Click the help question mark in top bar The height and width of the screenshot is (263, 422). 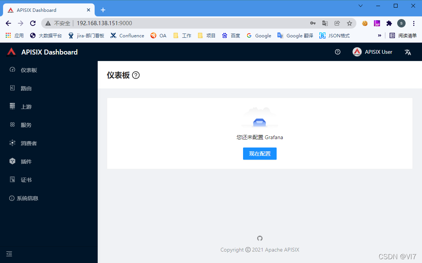point(337,52)
